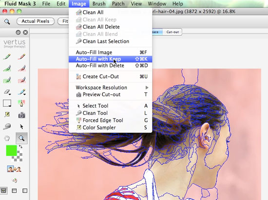This screenshot has height=200, width=268.
Task: Select the green Keep Global brush
Action: click(7, 80)
